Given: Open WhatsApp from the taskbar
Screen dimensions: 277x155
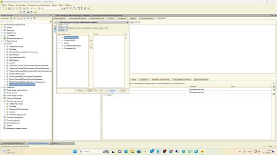Looking at the screenshot, I should (190, 152).
